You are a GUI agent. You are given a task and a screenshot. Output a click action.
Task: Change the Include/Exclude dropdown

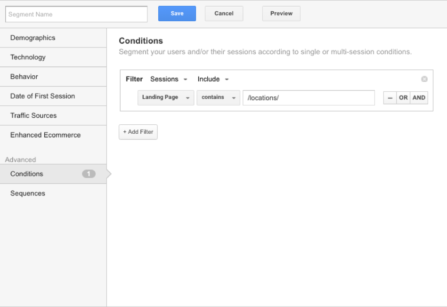[x=213, y=79]
